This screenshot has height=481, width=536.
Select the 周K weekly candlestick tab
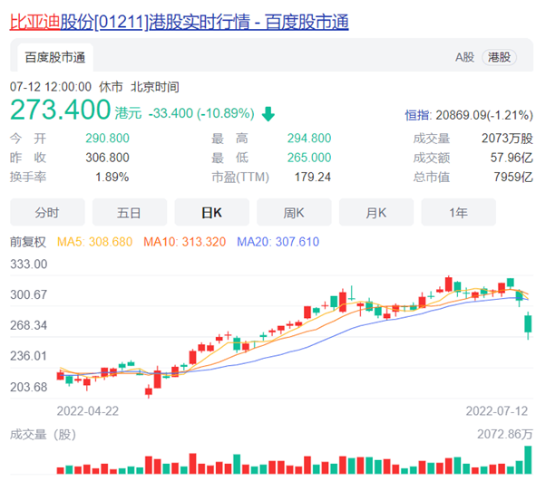coord(294,212)
